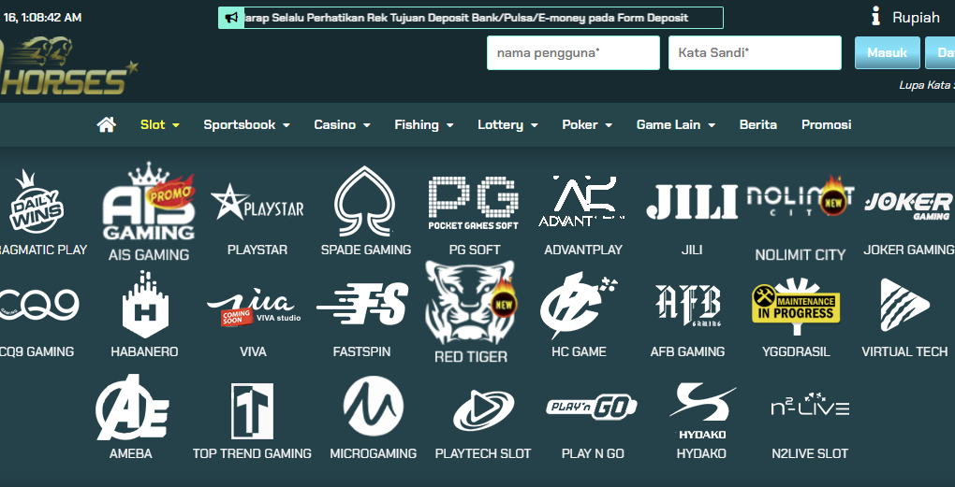This screenshot has width=955, height=487.
Task: Open the Promosi menu item
Action: pyautogui.click(x=826, y=124)
